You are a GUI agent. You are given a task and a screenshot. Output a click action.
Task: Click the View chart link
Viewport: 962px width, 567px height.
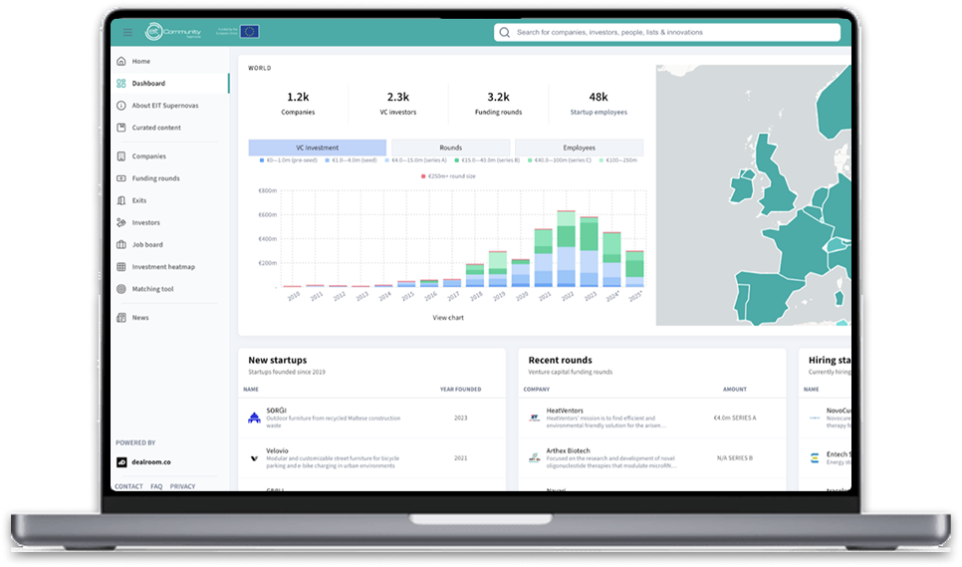447,317
